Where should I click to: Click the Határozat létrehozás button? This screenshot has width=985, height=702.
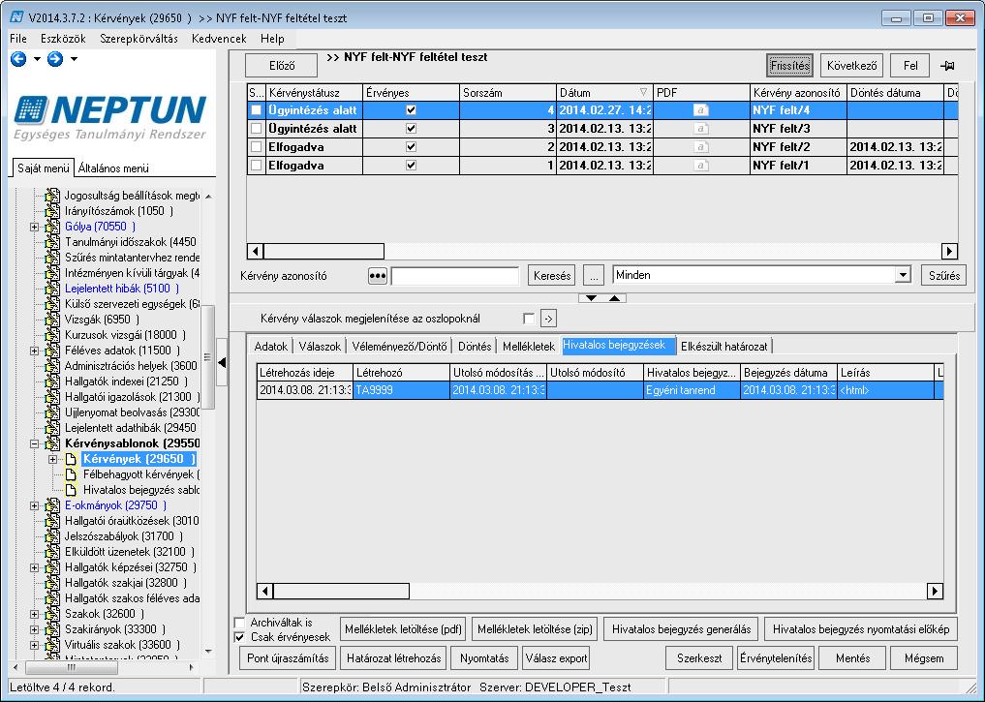394,658
